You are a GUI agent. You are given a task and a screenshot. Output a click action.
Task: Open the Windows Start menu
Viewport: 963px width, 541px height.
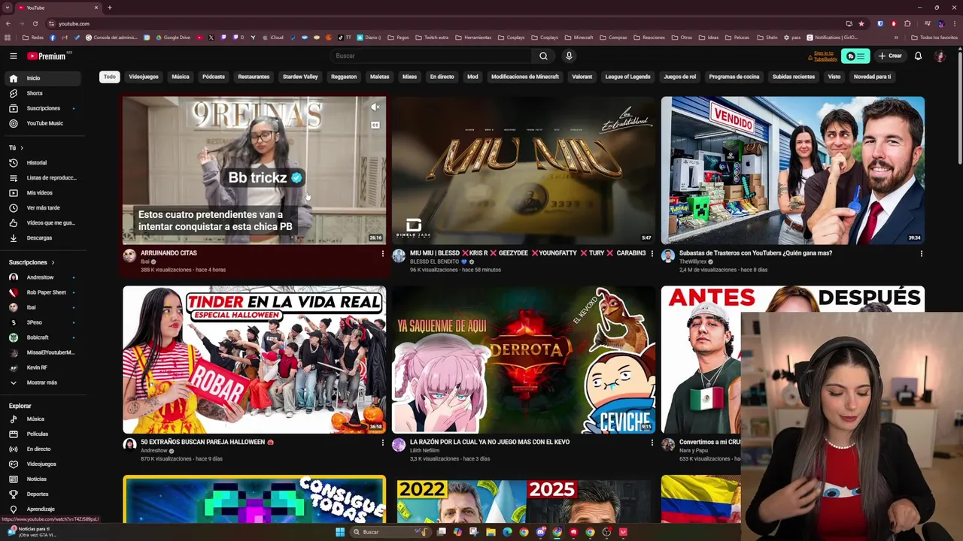(x=340, y=532)
